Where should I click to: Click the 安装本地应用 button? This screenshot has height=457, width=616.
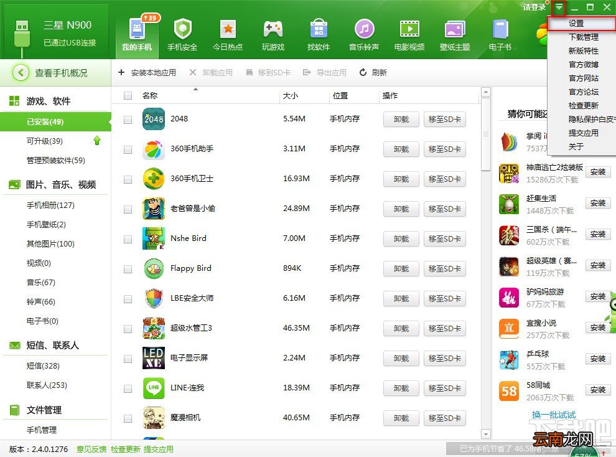point(147,72)
